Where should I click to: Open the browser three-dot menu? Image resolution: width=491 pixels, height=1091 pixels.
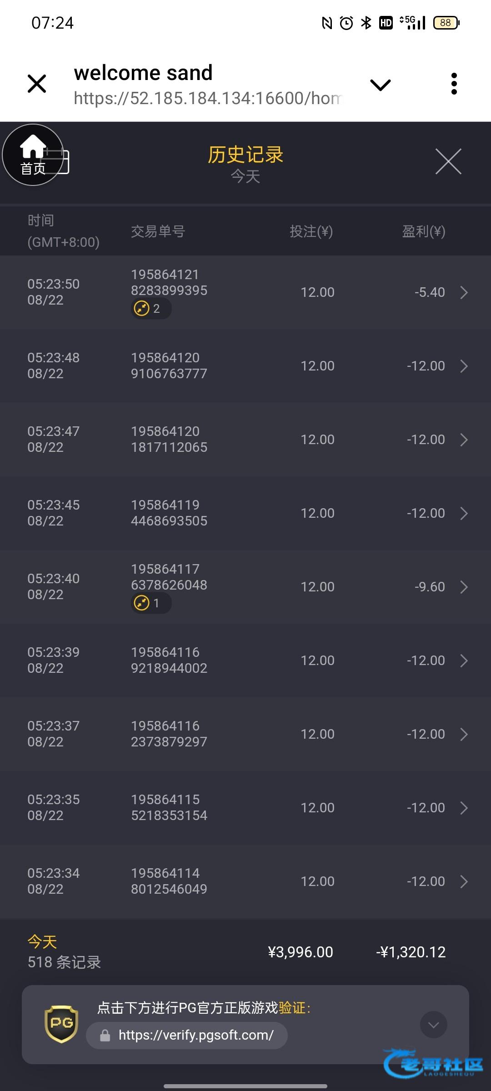453,84
